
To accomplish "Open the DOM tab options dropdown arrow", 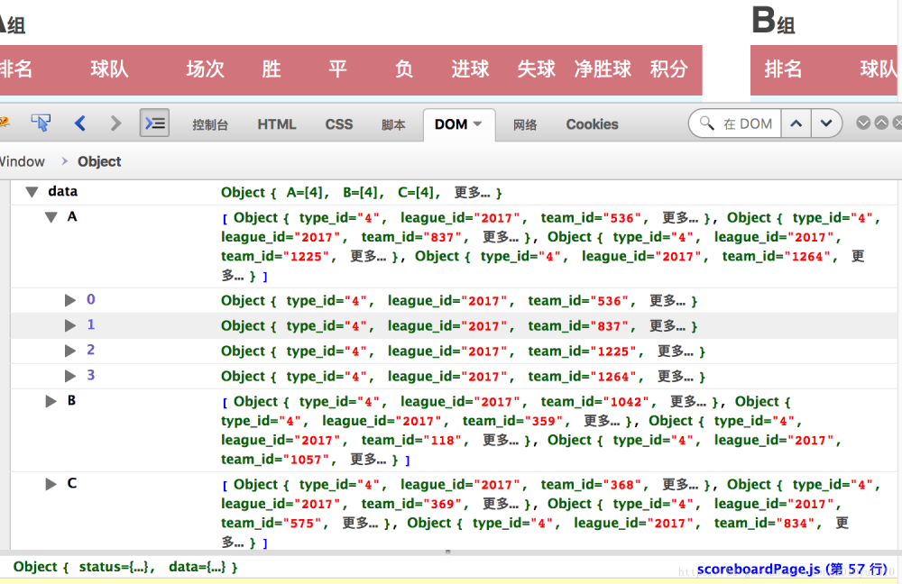I will coord(477,124).
